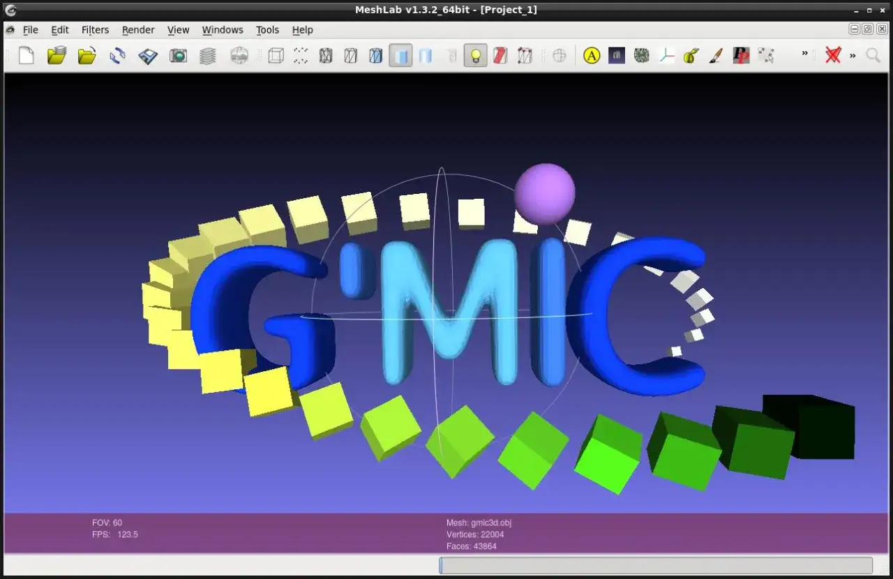Screen dimensions: 893x579
Task: Import a mesh with the folder-arrow icon
Action: click(x=87, y=55)
